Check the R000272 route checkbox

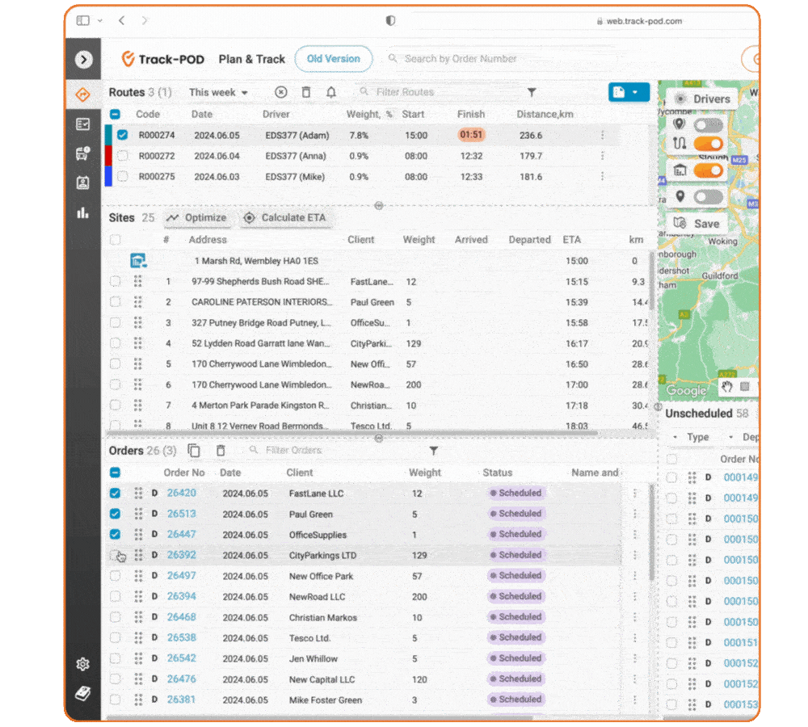point(122,156)
